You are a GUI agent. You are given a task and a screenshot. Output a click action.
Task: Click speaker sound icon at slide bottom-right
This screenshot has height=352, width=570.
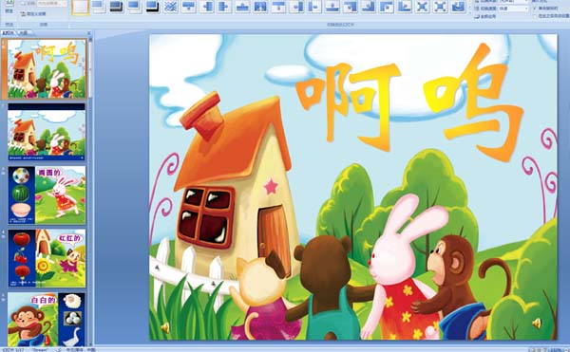[536, 323]
